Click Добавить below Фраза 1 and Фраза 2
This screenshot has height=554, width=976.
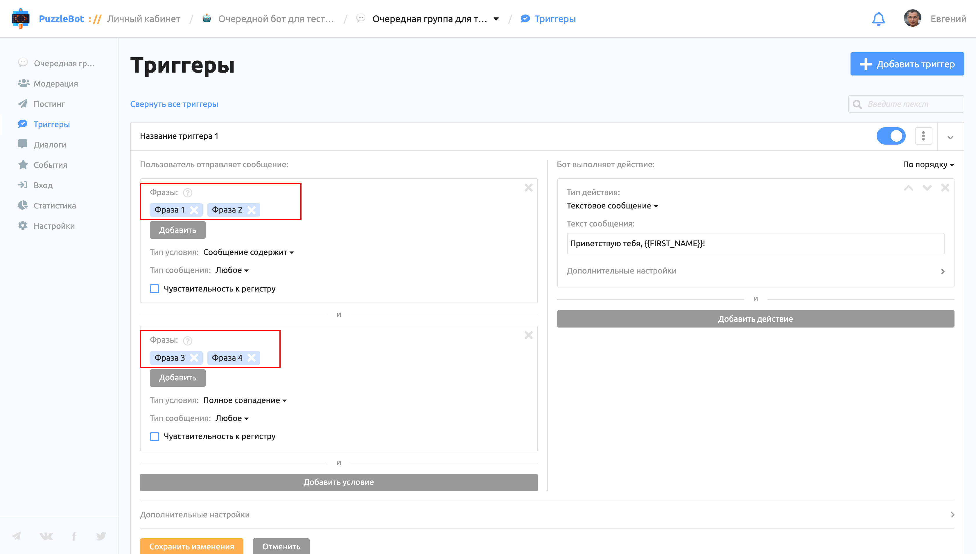coord(177,230)
